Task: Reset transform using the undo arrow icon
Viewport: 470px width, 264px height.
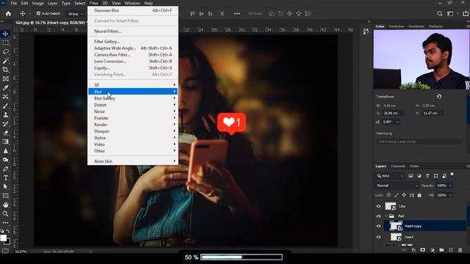Action: [x=439, y=96]
